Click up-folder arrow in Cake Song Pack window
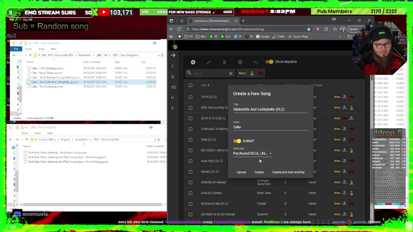The width and height of the screenshot is (413, 232). (30, 55)
